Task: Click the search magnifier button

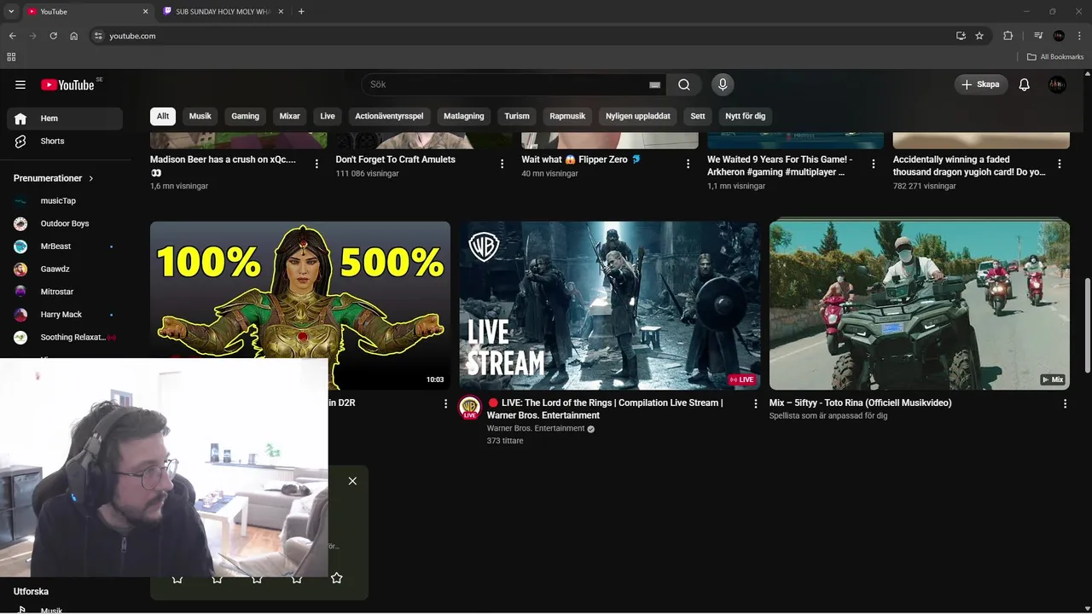Action: 684,84
